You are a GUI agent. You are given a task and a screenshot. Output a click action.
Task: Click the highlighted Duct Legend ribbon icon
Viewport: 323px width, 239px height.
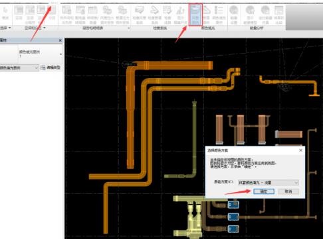click(x=195, y=15)
